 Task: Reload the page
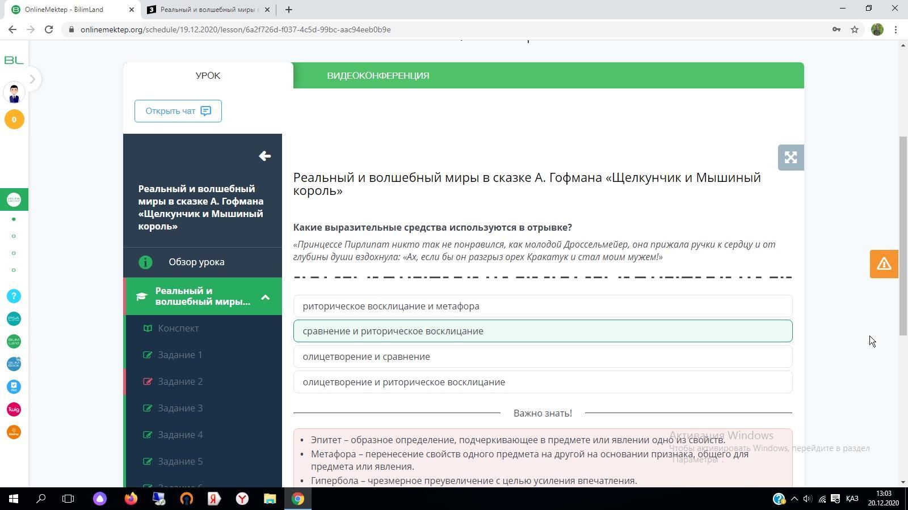tap(49, 29)
